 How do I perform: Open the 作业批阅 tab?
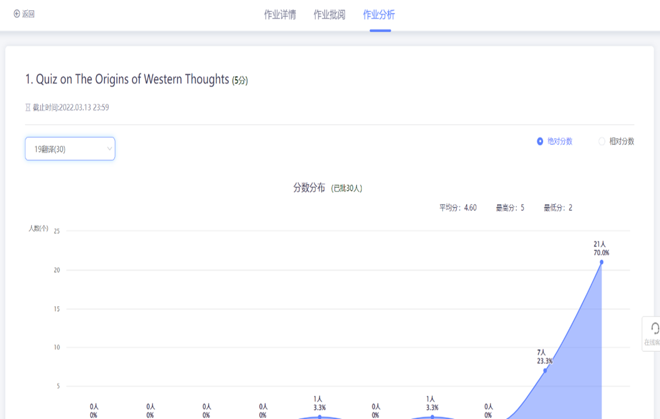click(329, 15)
